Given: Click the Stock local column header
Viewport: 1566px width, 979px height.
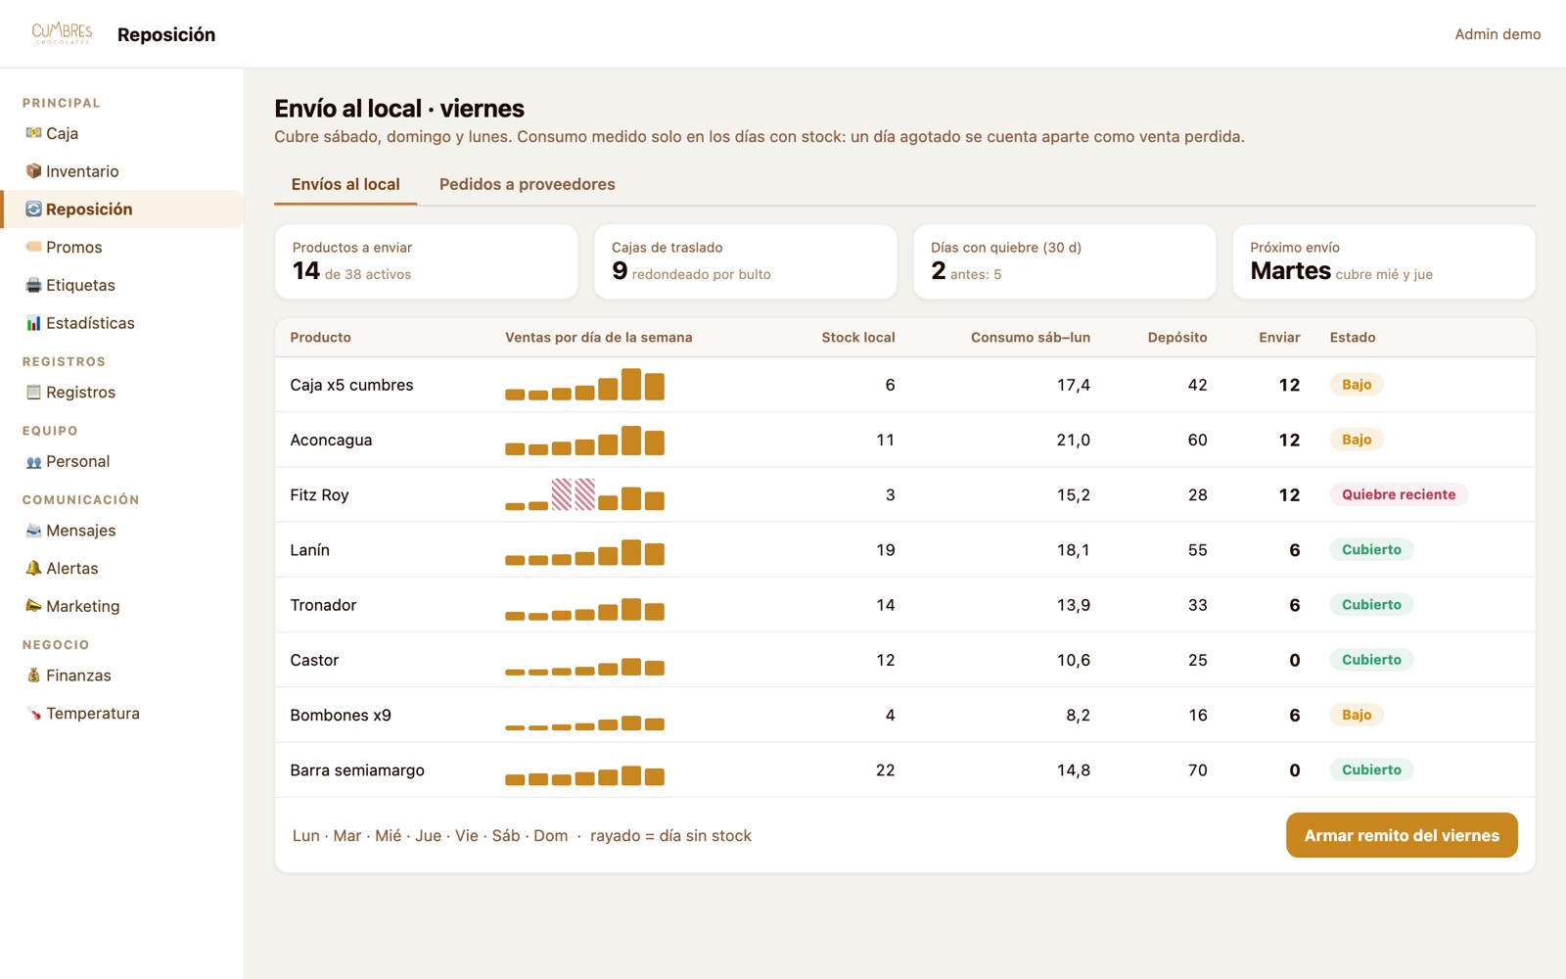Looking at the screenshot, I should (858, 338).
